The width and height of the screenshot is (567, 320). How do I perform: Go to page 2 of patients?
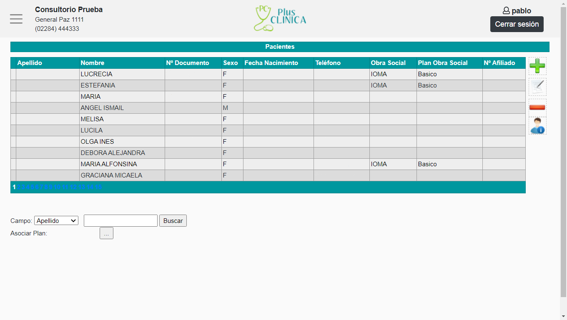tap(19, 187)
